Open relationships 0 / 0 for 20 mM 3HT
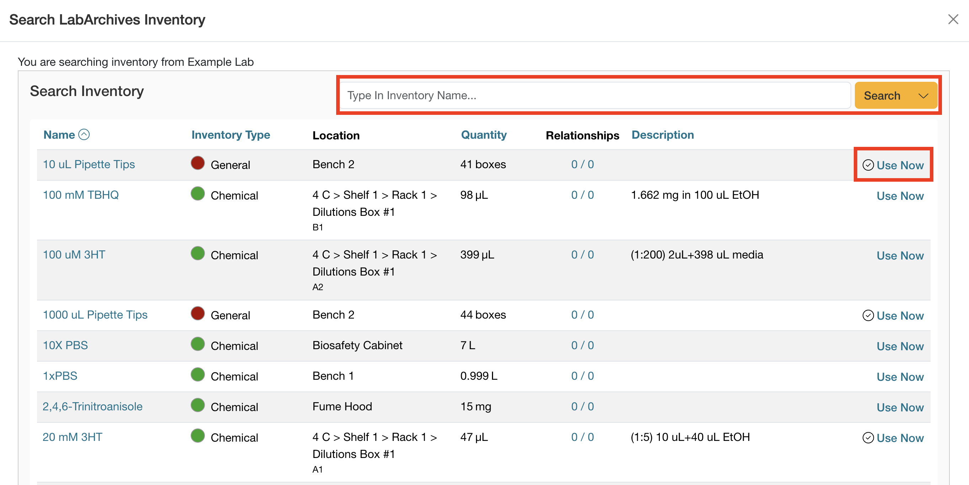 click(582, 437)
